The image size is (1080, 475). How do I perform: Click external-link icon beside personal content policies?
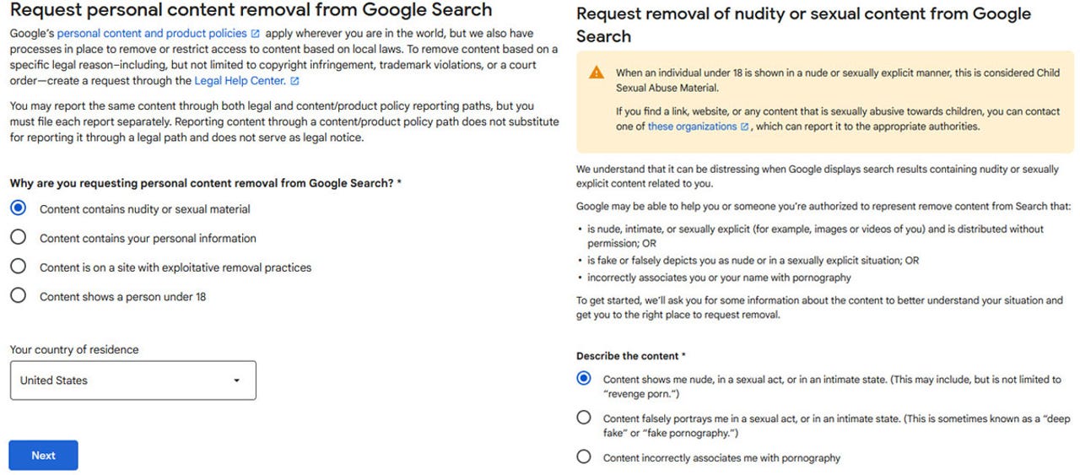coord(256,34)
